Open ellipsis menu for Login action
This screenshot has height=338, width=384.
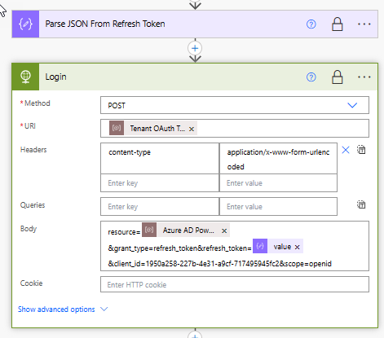(x=364, y=77)
